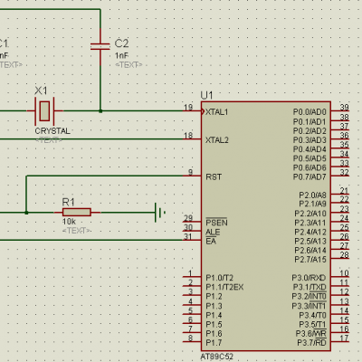
Task: Click the XTAL2 pin 18 line
Action: pos(192,139)
